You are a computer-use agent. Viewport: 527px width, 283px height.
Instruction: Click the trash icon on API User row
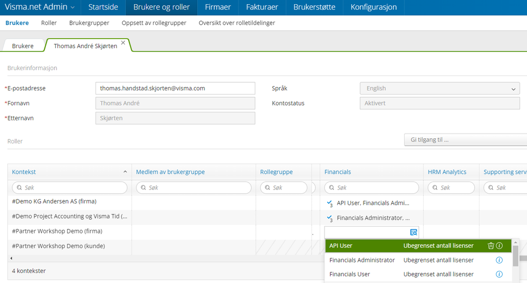coord(491,246)
